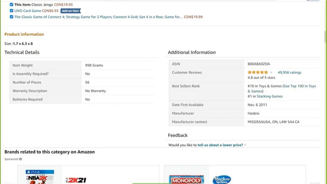Click the next carousel arrow
Viewport: 327px width, 184px height.
click(x=315, y=183)
